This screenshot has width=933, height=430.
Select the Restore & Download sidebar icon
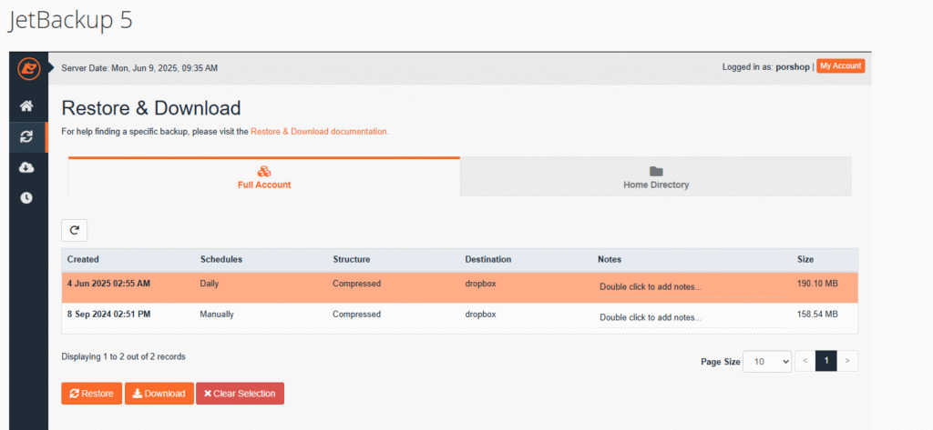click(x=26, y=137)
